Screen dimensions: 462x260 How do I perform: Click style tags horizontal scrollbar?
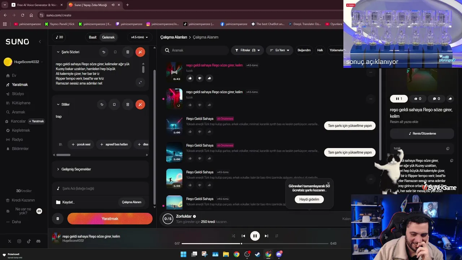[x=64, y=155]
